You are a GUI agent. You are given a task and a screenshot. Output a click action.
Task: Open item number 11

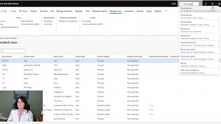3,79
